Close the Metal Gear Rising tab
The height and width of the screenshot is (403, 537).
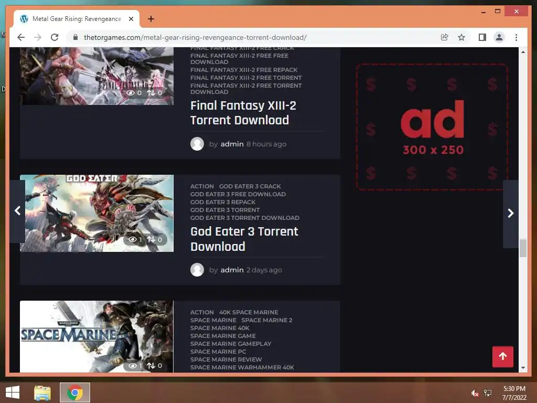(x=131, y=19)
